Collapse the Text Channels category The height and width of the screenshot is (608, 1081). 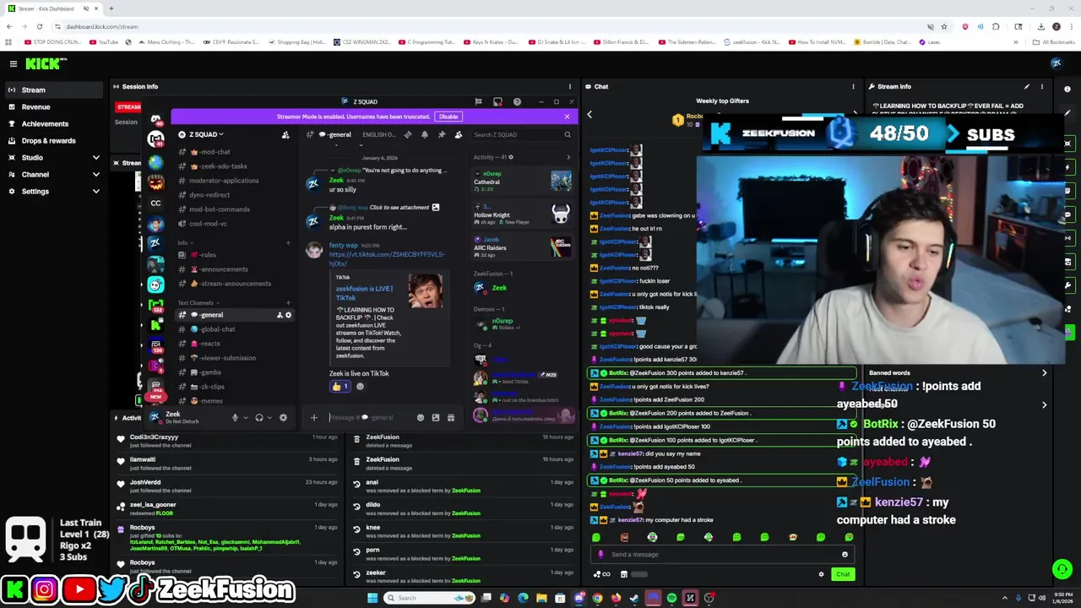198,302
